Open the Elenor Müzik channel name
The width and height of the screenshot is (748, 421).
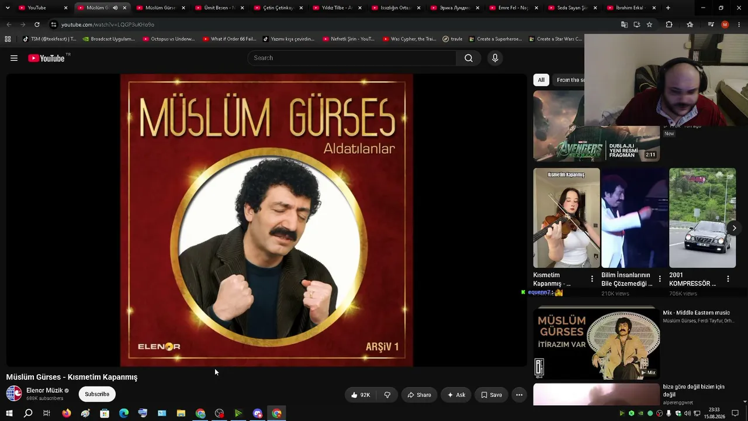(44, 391)
